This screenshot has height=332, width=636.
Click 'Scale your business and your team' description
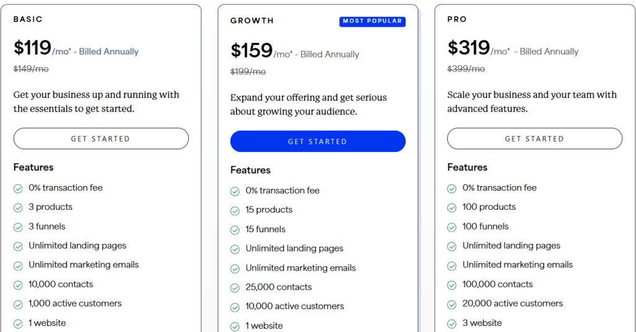click(532, 101)
